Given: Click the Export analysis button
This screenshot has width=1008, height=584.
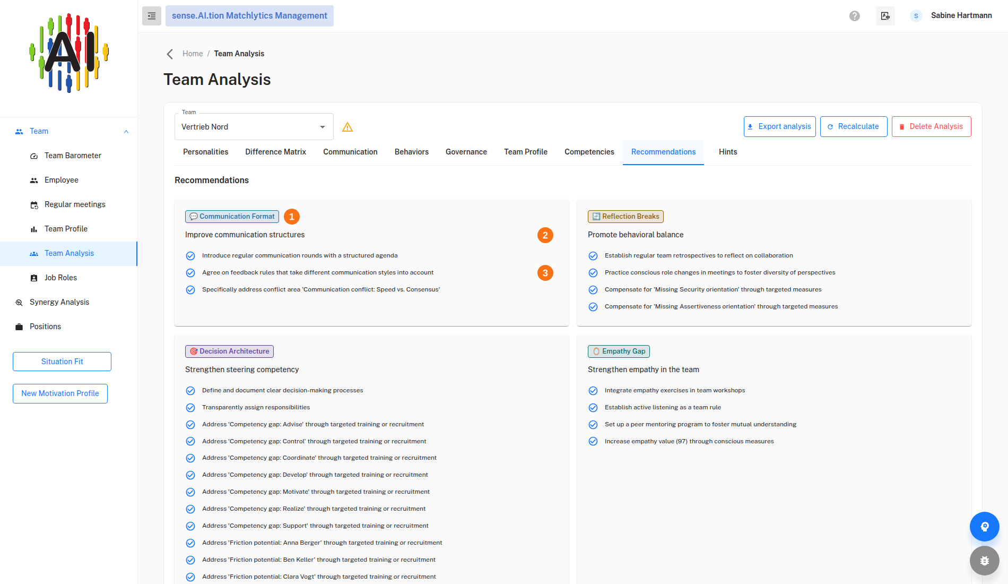Looking at the screenshot, I should pos(780,127).
